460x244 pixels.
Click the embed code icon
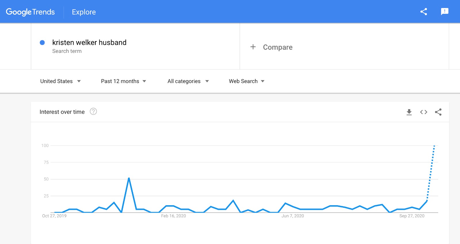coord(423,112)
